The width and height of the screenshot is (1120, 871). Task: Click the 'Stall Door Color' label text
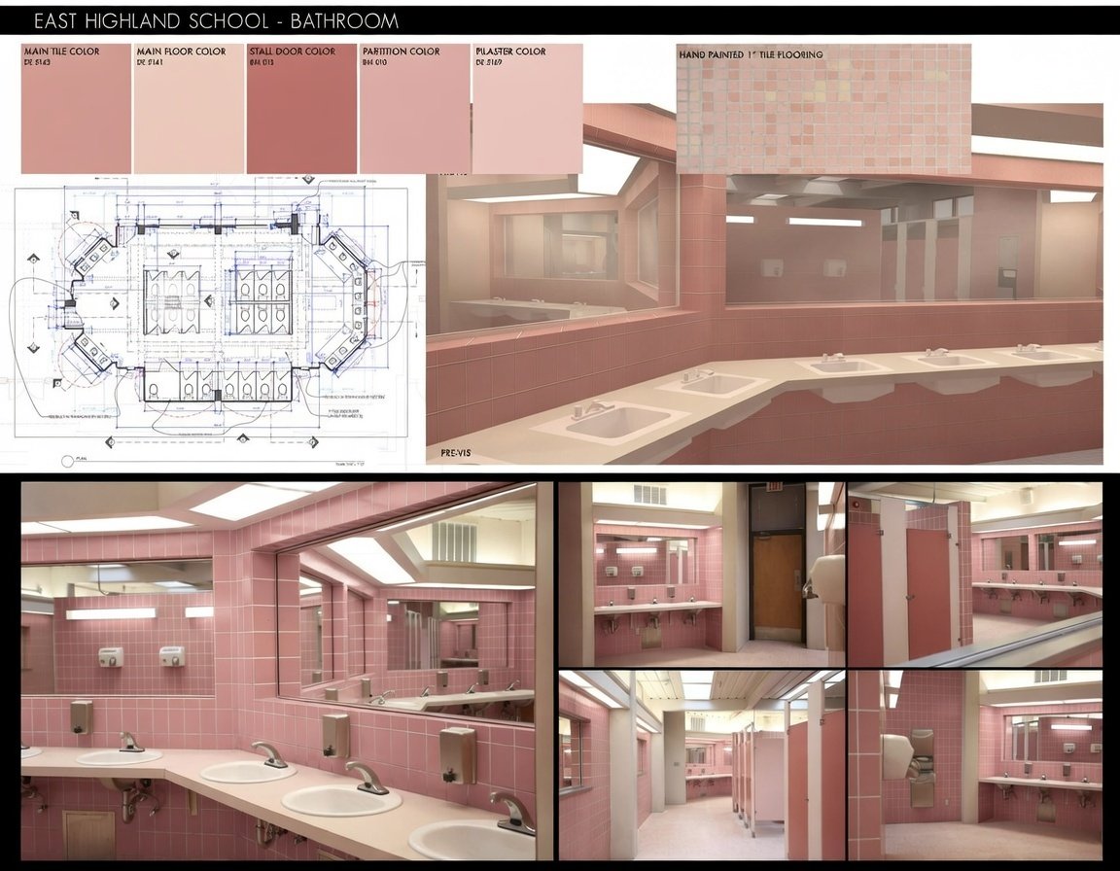[292, 52]
